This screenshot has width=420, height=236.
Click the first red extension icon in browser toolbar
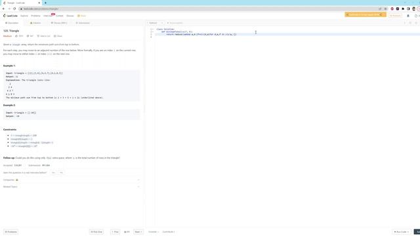coord(392,9)
